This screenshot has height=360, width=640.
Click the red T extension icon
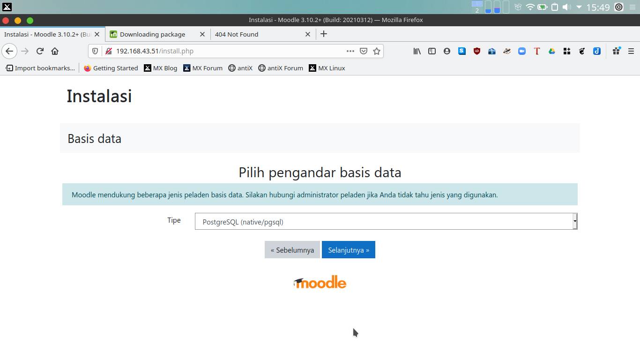click(537, 51)
